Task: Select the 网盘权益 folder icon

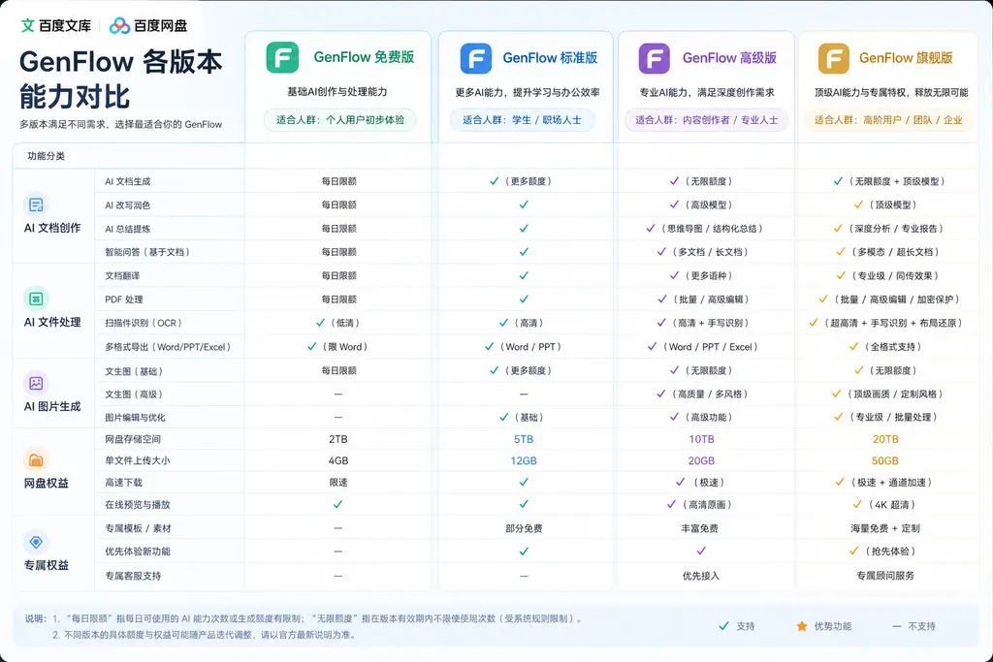Action: point(36,460)
